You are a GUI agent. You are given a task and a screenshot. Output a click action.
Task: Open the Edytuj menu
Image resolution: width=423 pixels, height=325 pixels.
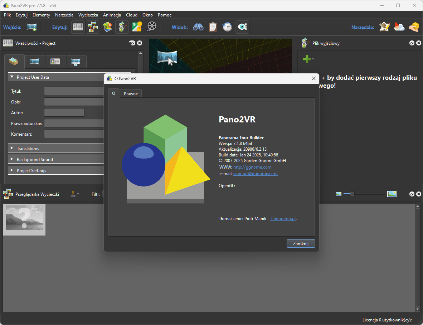point(21,15)
